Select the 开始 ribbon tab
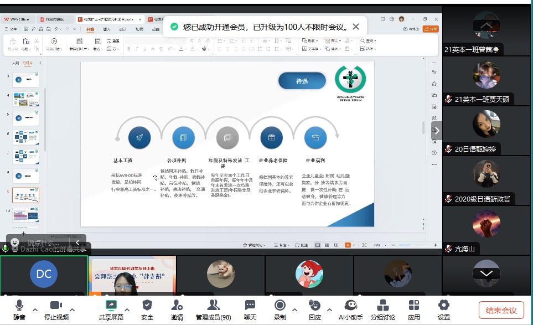The width and height of the screenshot is (533, 325). point(90,29)
